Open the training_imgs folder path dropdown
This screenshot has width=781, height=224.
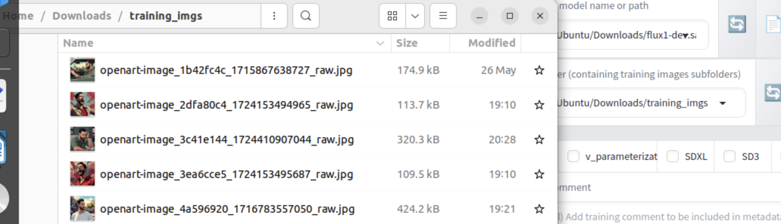723,103
